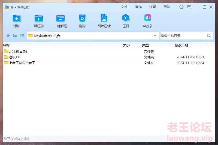Open the 文件 menu

[x=124, y=7]
